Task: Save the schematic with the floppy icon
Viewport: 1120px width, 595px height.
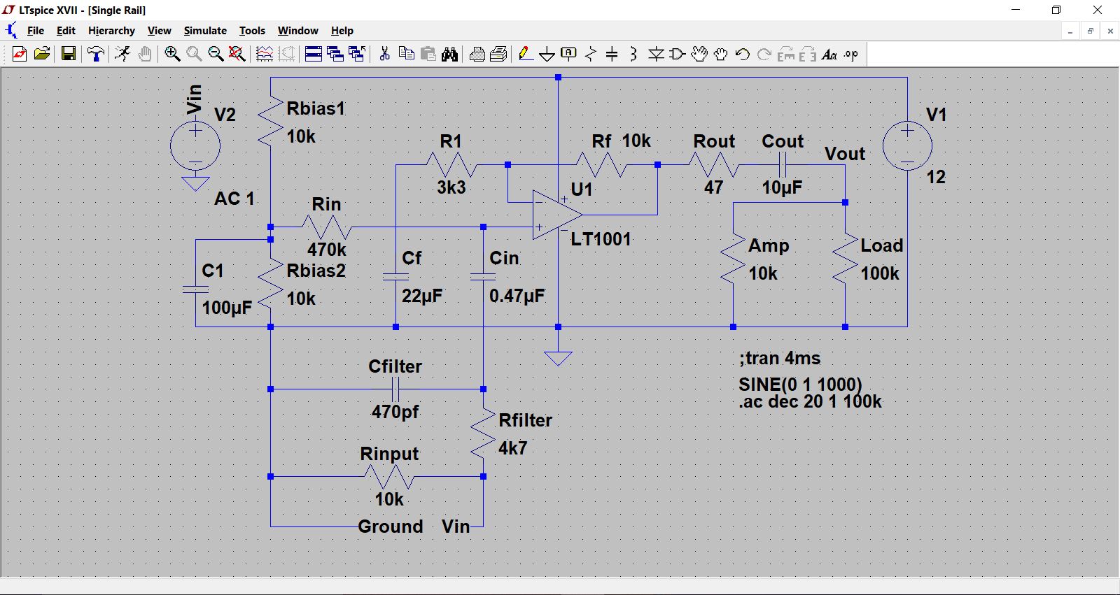Action: click(x=69, y=54)
